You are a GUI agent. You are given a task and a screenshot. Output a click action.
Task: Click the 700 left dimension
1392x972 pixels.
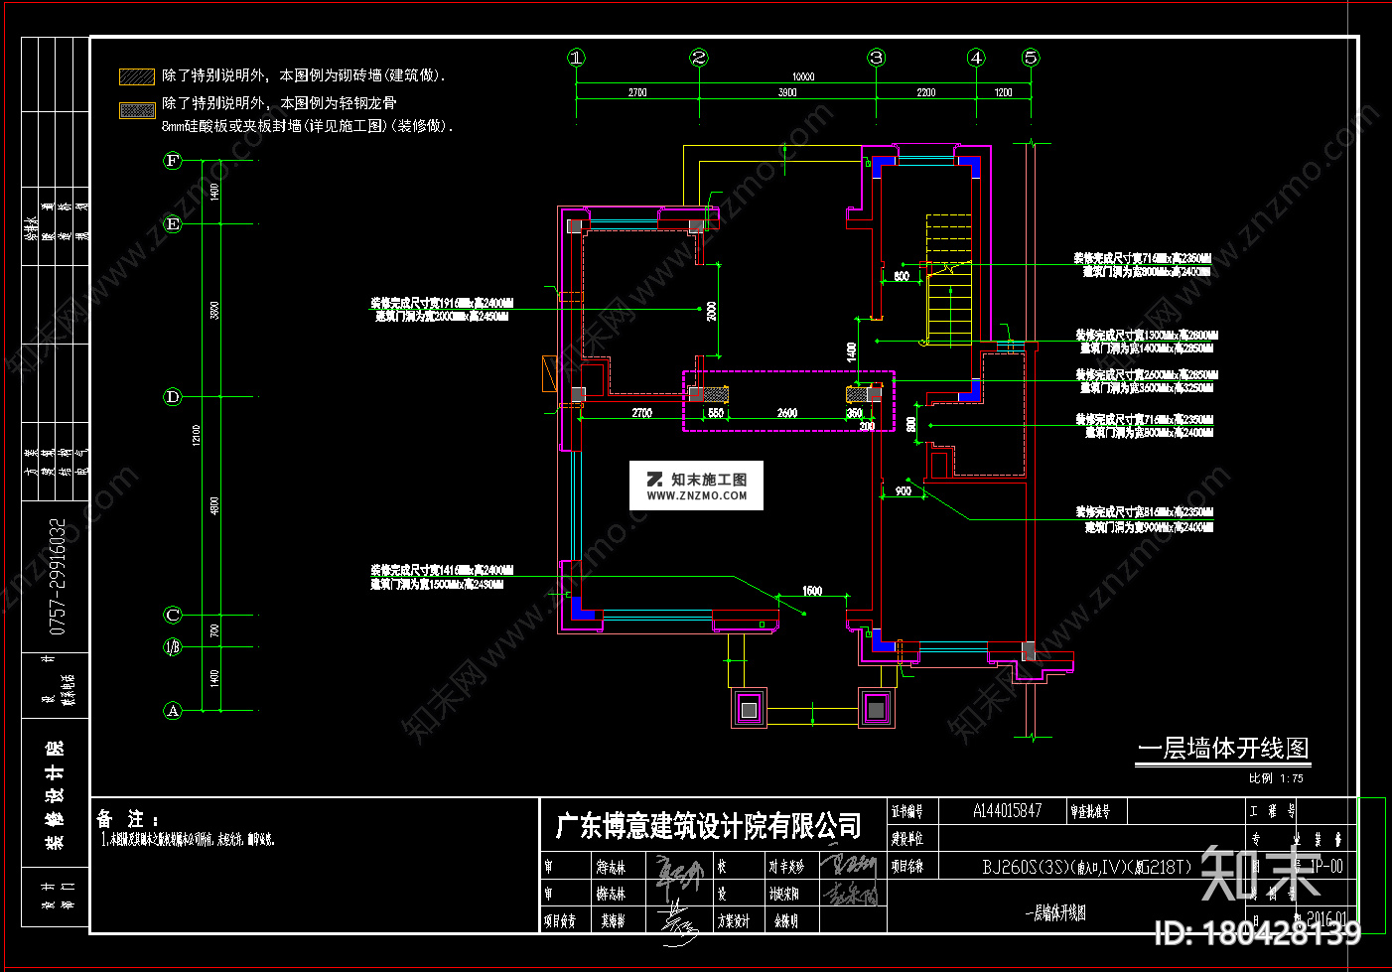coord(214,631)
